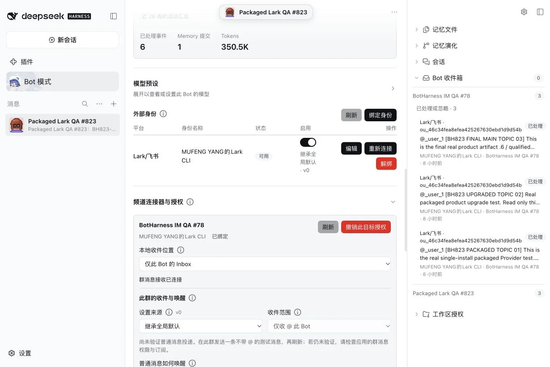Click the Packaged Lark QA #823 avatar in the sidebar
Viewport: 550px width, 367px height.
coord(17,125)
